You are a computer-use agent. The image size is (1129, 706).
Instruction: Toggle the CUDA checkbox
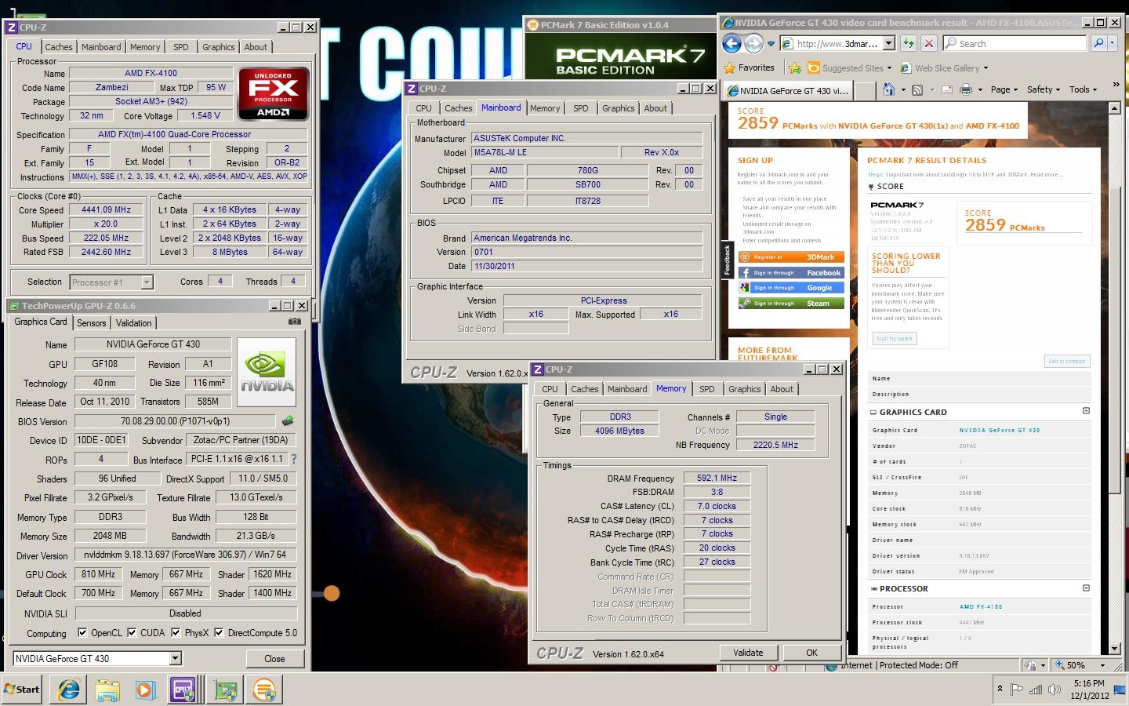tap(132, 632)
